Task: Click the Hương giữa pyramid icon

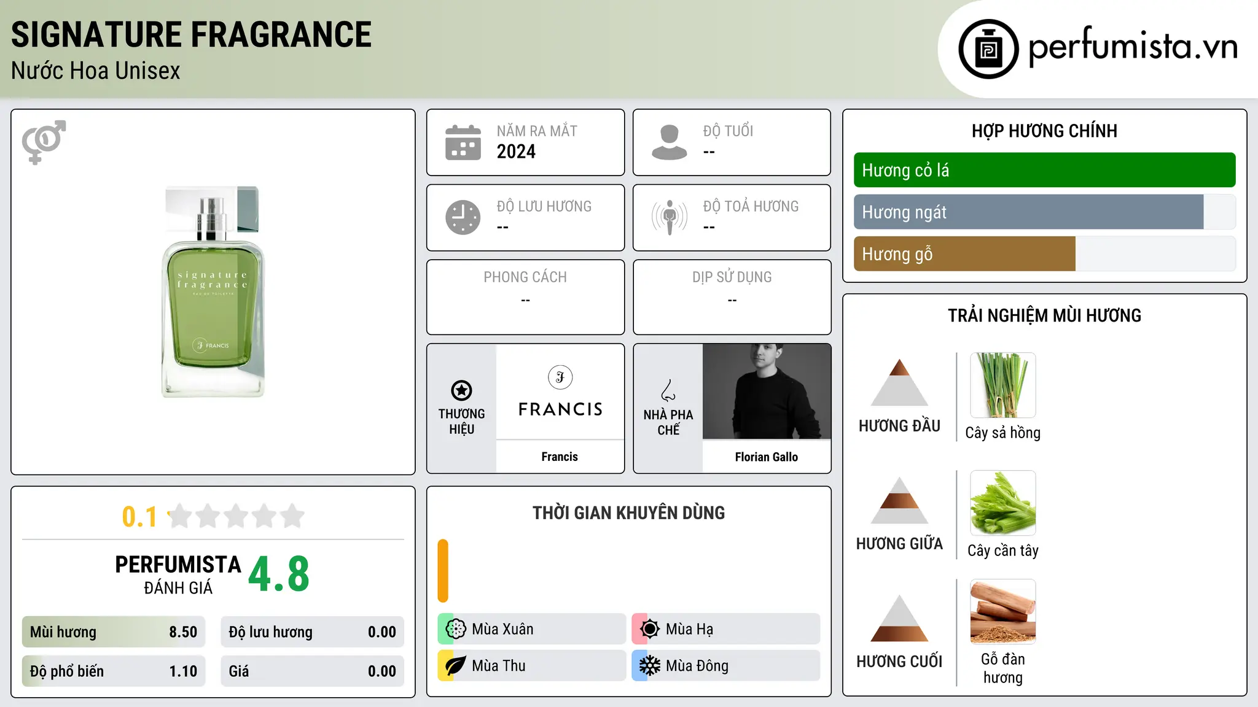Action: pos(899,500)
